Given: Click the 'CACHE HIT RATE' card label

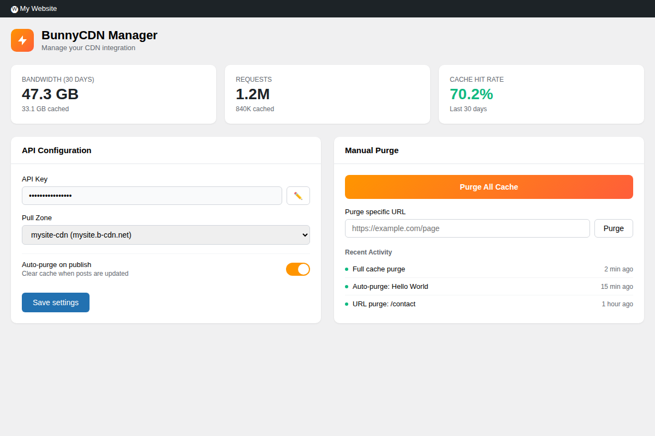Looking at the screenshot, I should [x=477, y=80].
